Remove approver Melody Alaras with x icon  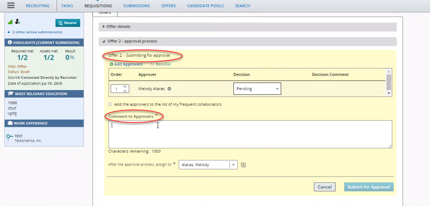pos(169,89)
